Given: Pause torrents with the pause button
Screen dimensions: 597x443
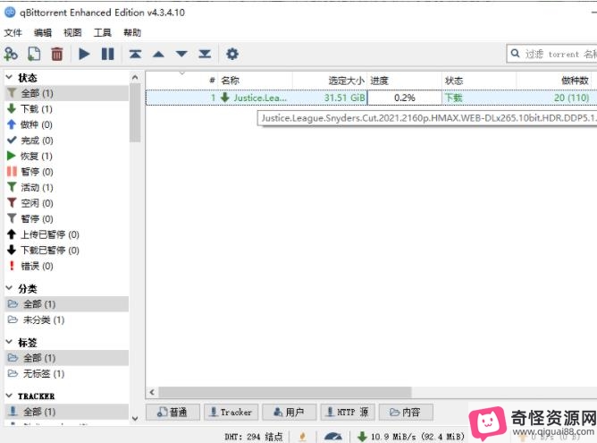Looking at the screenshot, I should coord(108,54).
